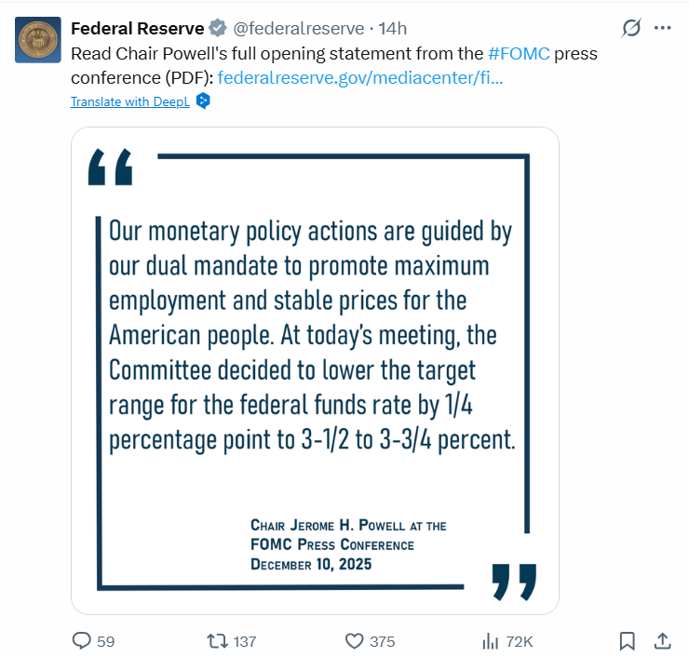The height and width of the screenshot is (657, 689).
Task: Open the Powell quote image
Action: pos(315,370)
